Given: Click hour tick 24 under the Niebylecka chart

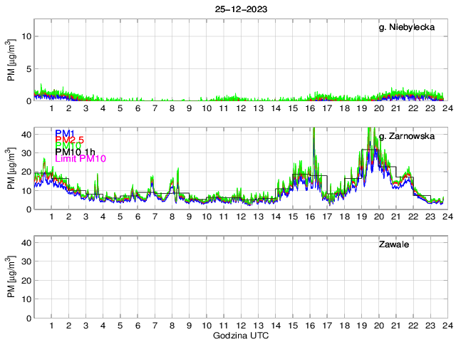Looking at the screenshot, I should pyautogui.click(x=447, y=108).
